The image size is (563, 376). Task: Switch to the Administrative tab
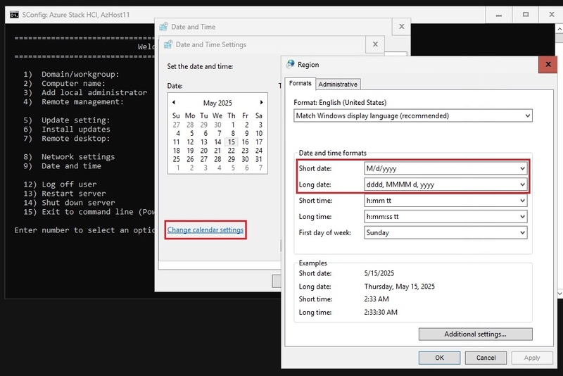(338, 84)
